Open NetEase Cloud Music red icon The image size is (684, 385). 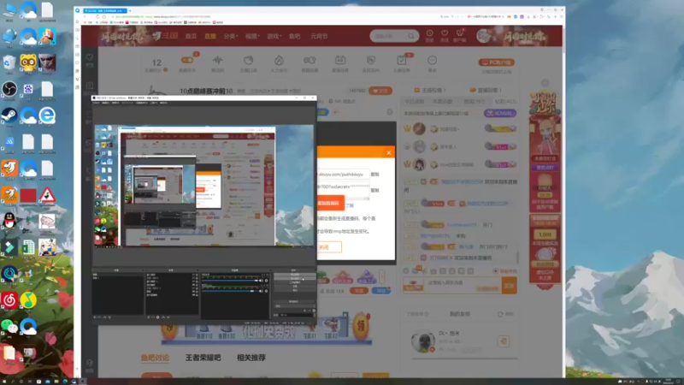9,300
